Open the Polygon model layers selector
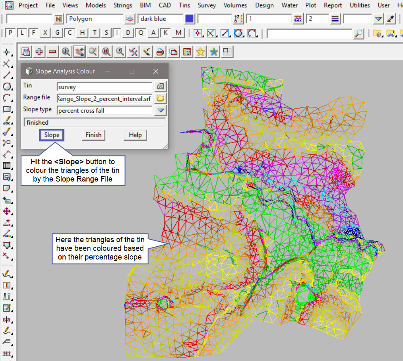Screen dimensions: 403x361 point(130,19)
